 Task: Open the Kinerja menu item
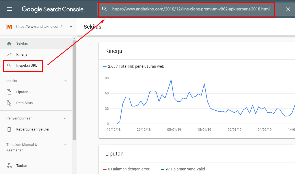pos(22,55)
